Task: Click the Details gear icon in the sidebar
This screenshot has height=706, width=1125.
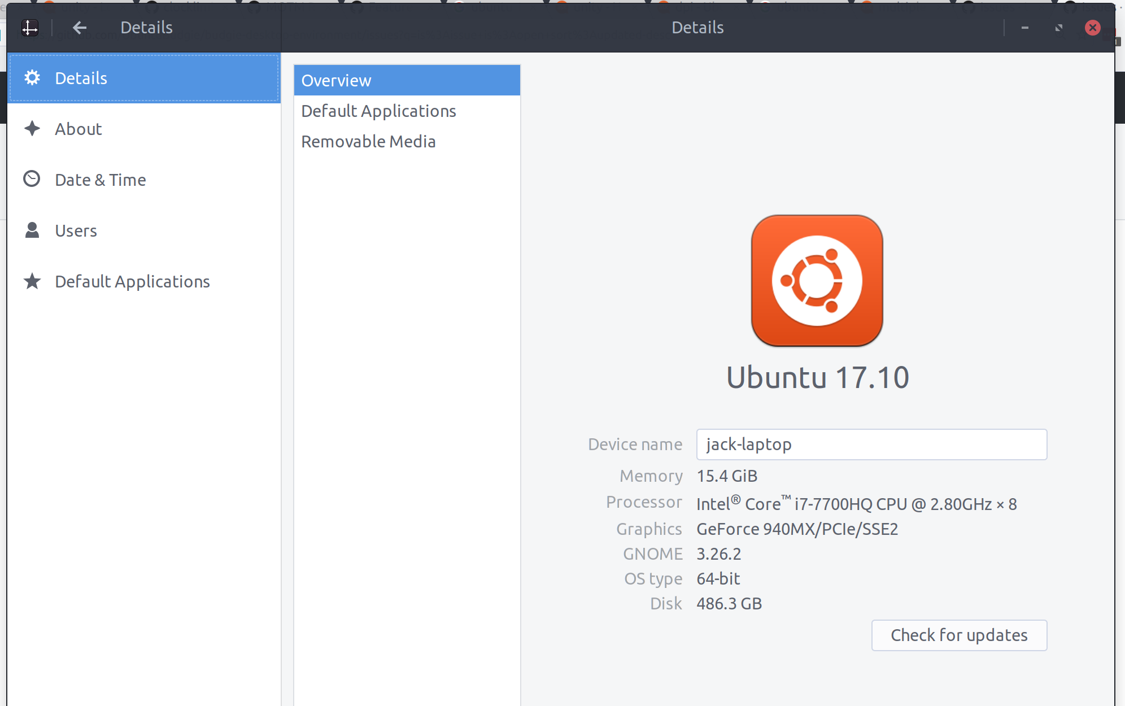Action: click(32, 77)
